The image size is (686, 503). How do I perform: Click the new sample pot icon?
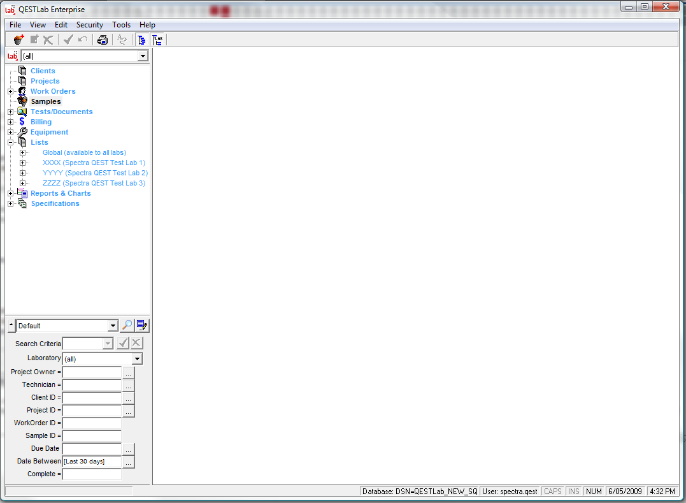(18, 40)
